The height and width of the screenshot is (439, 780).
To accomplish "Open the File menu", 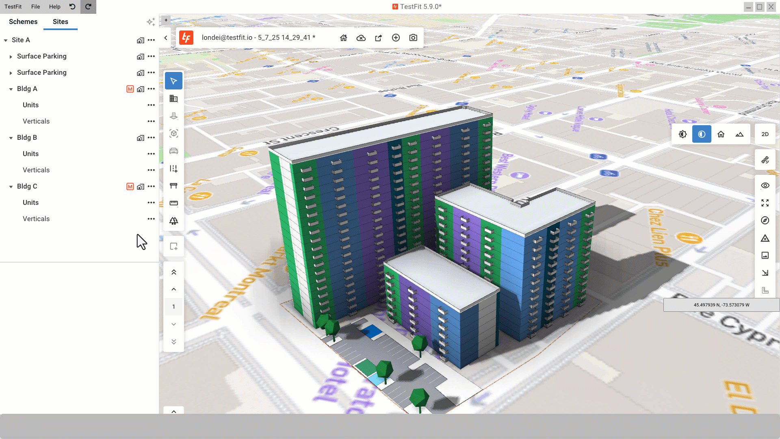I will 35,7.
